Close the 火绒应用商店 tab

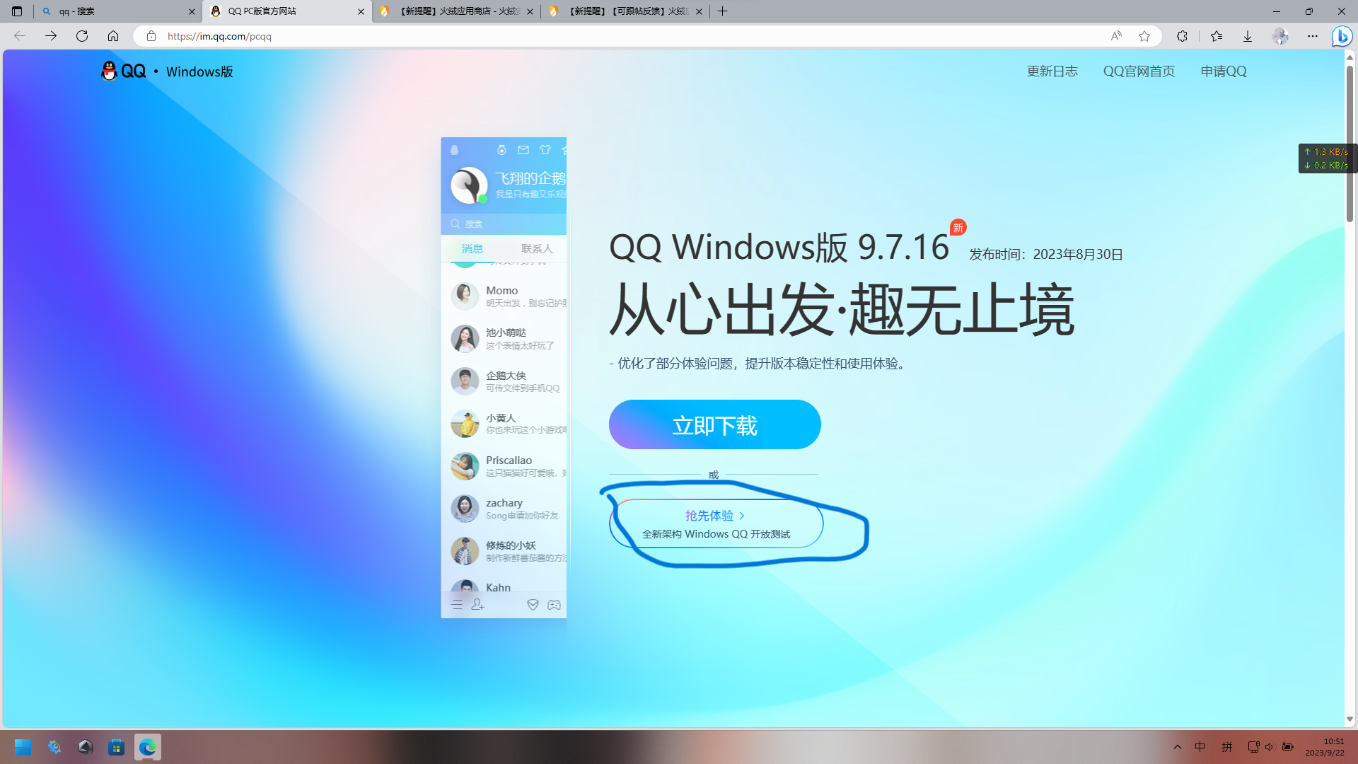[530, 11]
